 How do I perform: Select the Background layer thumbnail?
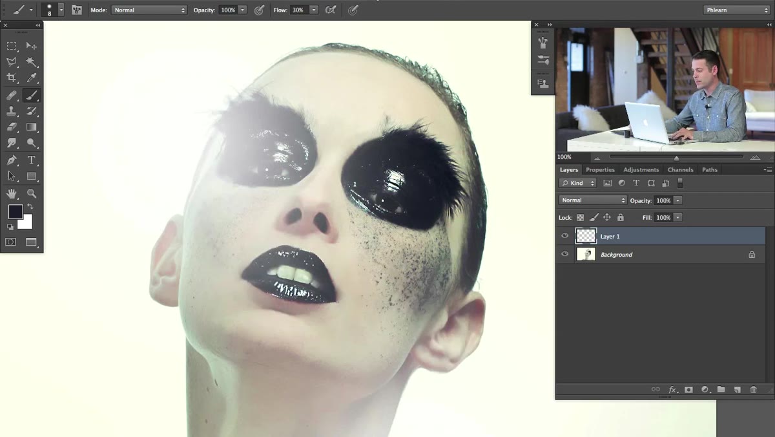coord(586,254)
